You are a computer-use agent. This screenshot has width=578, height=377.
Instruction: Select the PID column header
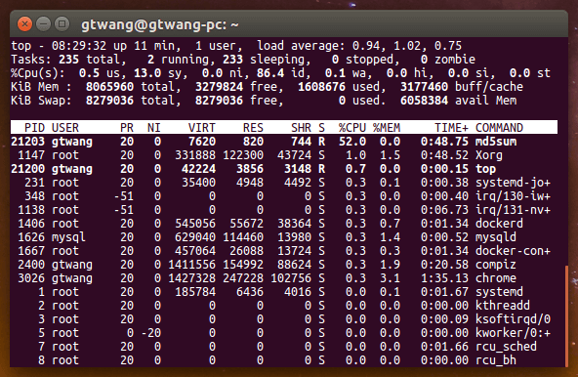[34, 128]
